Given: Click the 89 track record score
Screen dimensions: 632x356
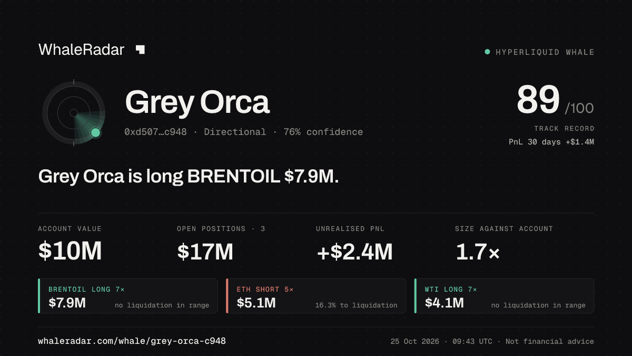Looking at the screenshot, I should [x=538, y=100].
